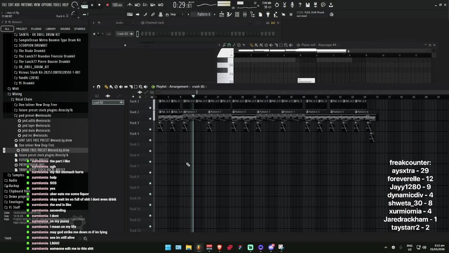Click the help question mark icon

click(x=300, y=5)
